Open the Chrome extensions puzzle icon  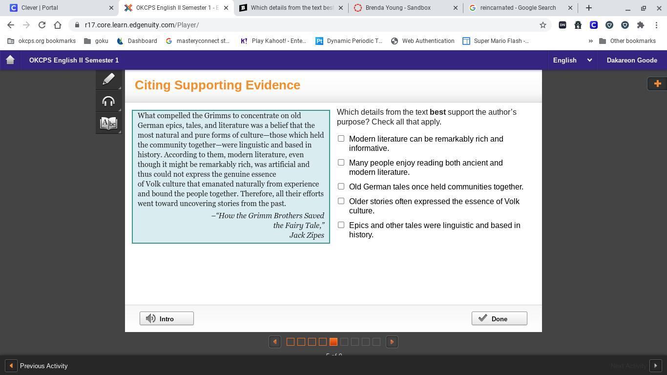pyautogui.click(x=640, y=25)
